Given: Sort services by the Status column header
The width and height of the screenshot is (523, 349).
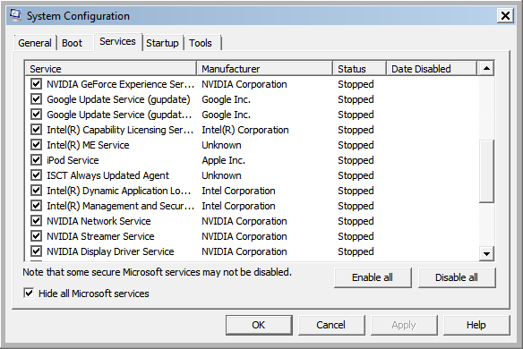Looking at the screenshot, I should [360, 69].
